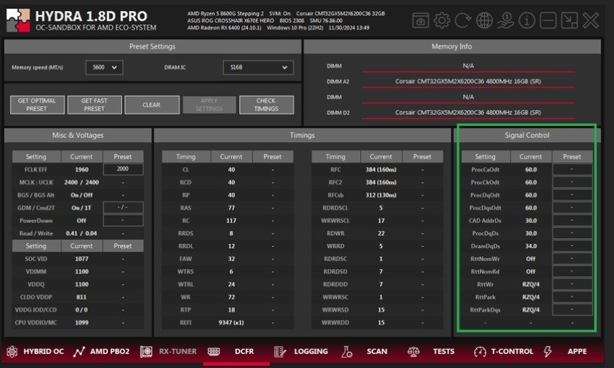614x368 pixels.
Task: Click the compact window arrow icon
Action: [569, 21]
